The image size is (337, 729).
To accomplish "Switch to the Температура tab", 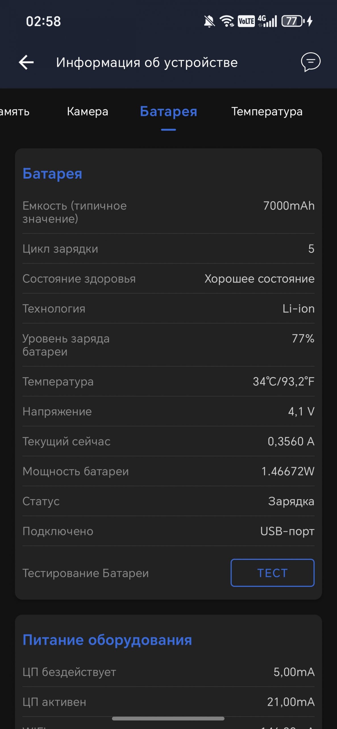I will 267,111.
